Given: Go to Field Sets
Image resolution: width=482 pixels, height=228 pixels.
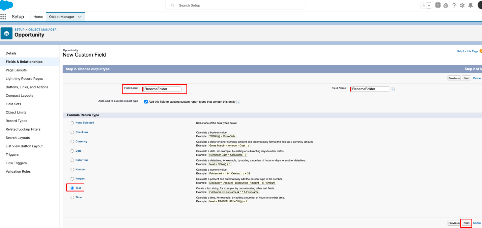Looking at the screenshot, I should tap(14, 104).
